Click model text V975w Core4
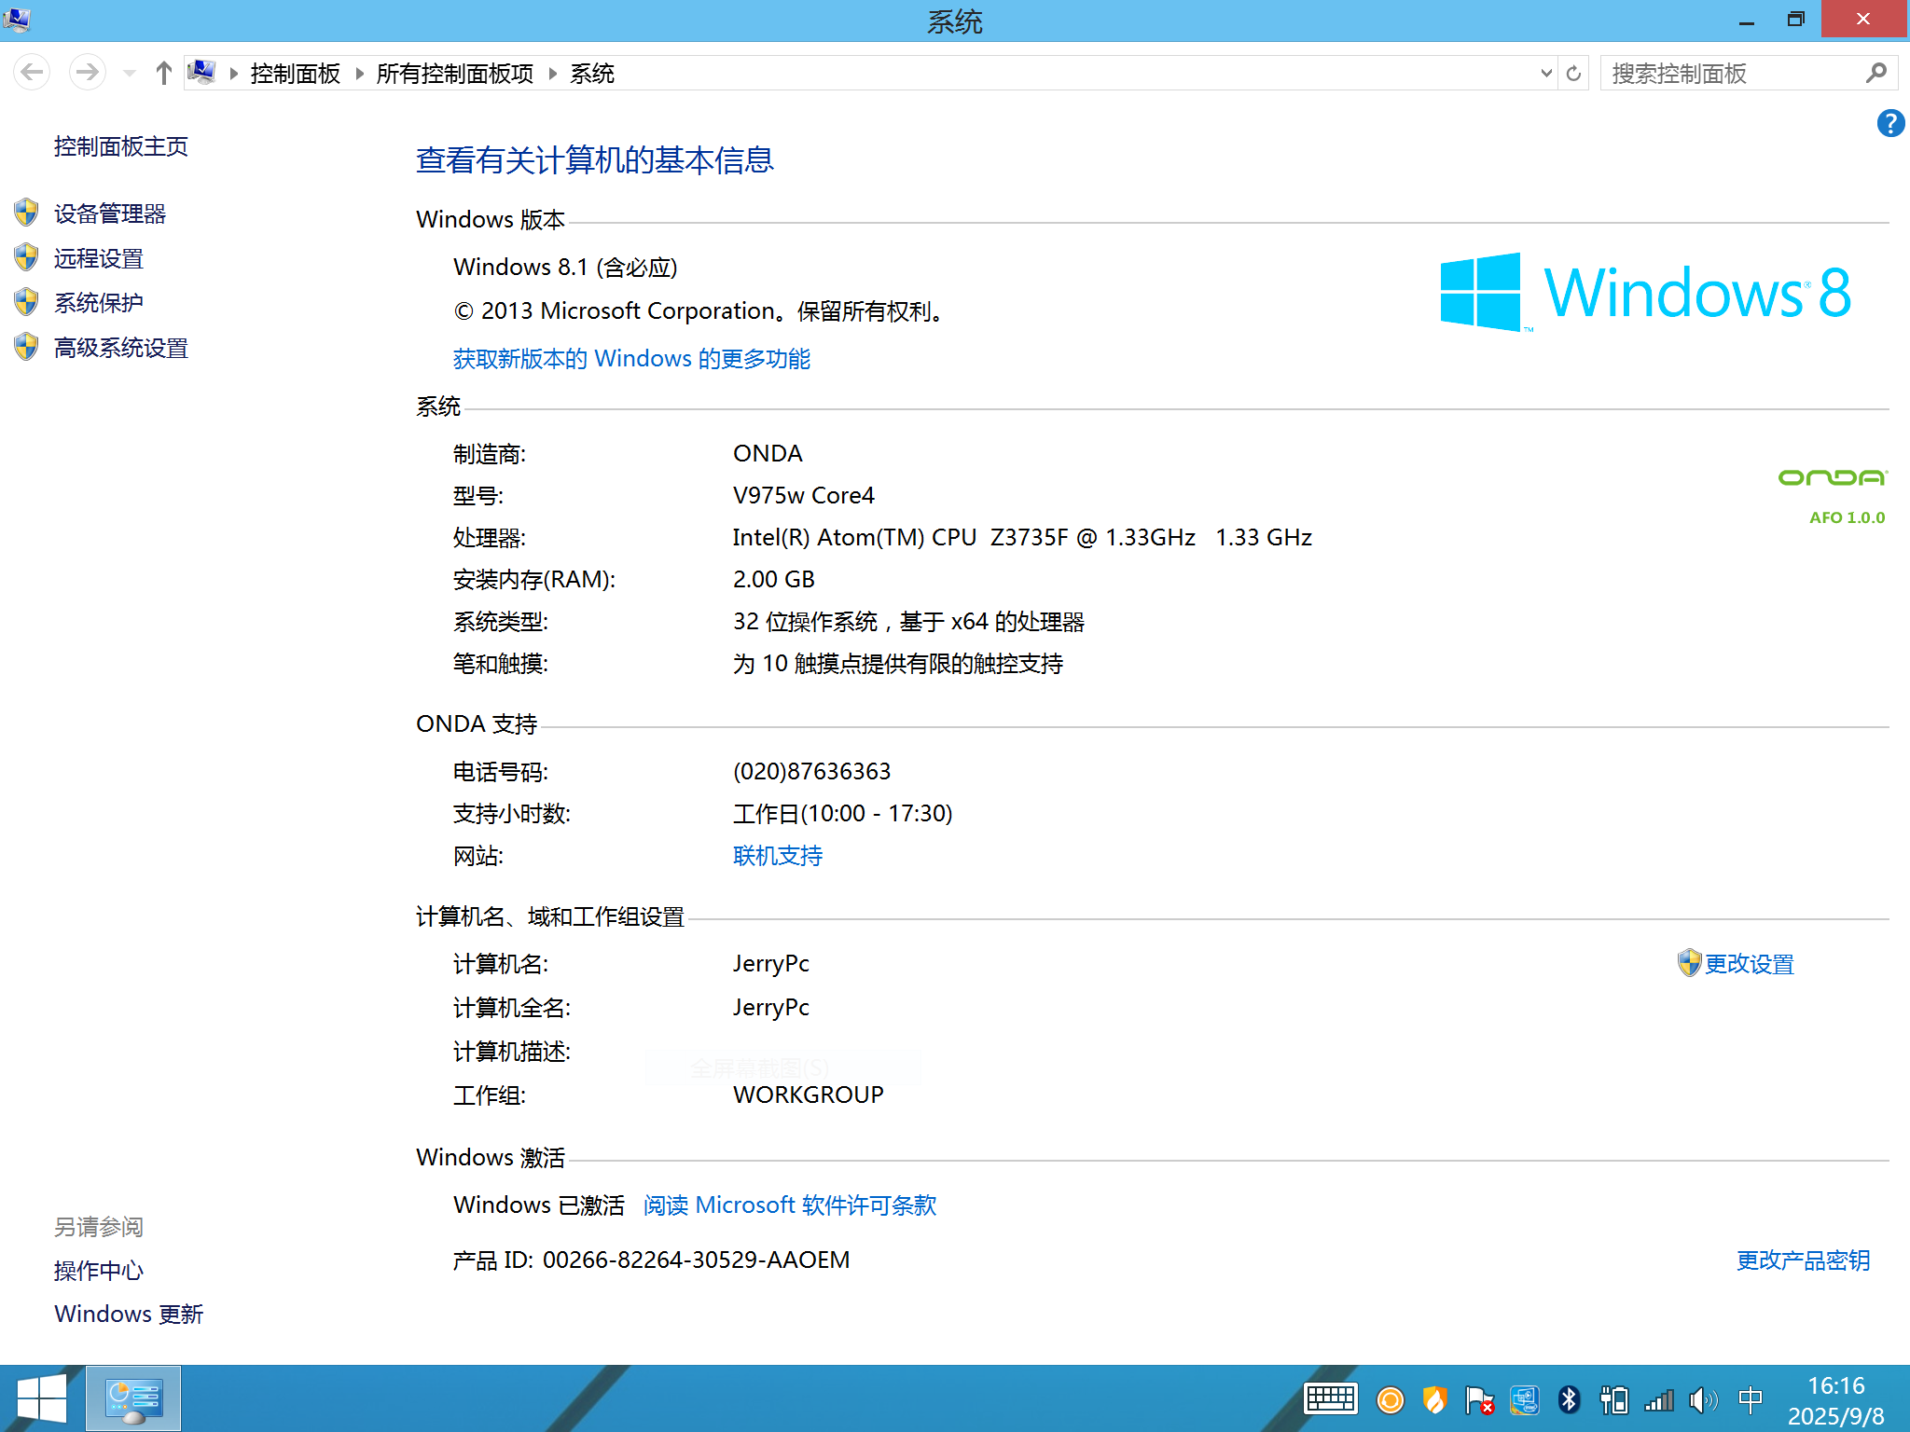 [x=803, y=496]
